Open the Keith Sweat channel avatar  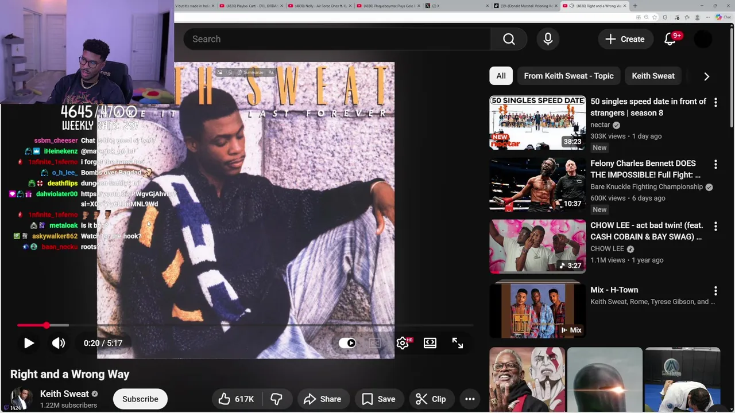coord(21,399)
